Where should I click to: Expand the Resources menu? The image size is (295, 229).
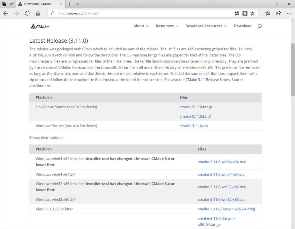pos(167,26)
